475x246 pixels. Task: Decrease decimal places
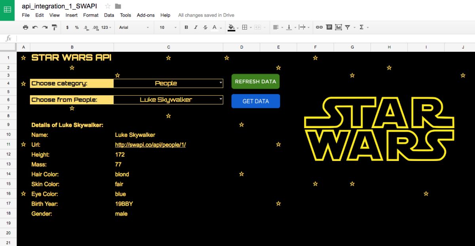[x=86, y=27]
